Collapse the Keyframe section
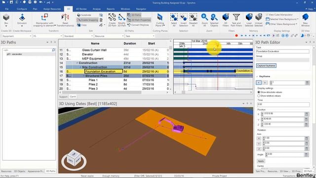 pos(257,77)
